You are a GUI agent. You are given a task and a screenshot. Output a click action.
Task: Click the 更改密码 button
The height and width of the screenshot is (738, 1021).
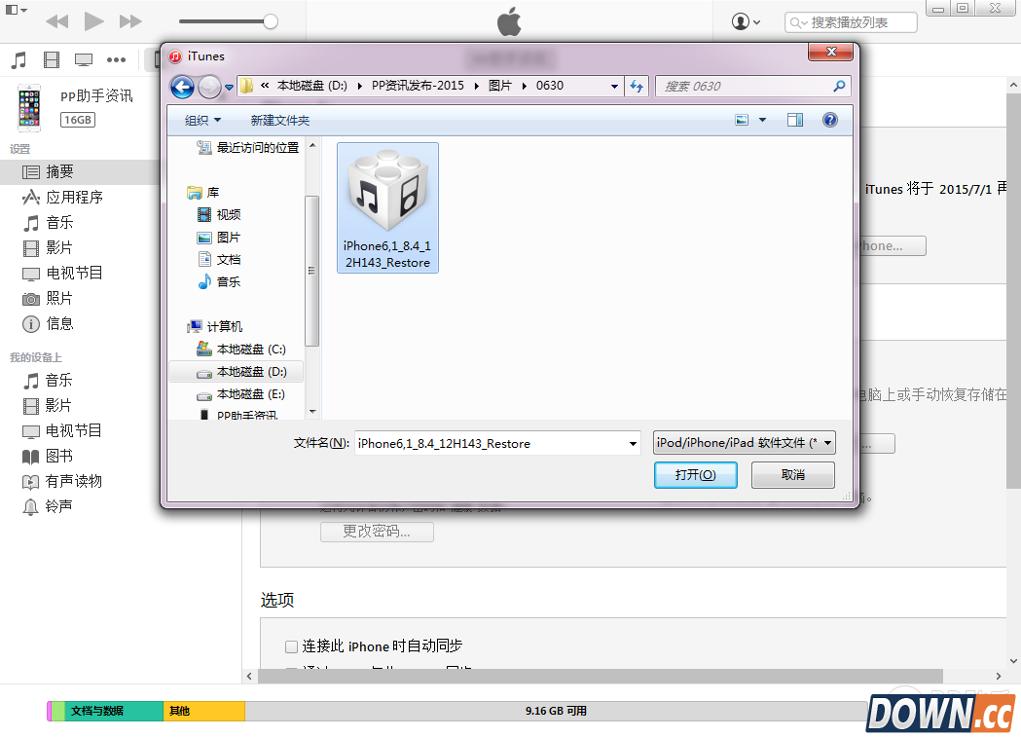(x=377, y=532)
